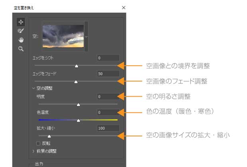Click the 色温度 label
Viewport: 247px width, 167px height.
[x=43, y=112]
